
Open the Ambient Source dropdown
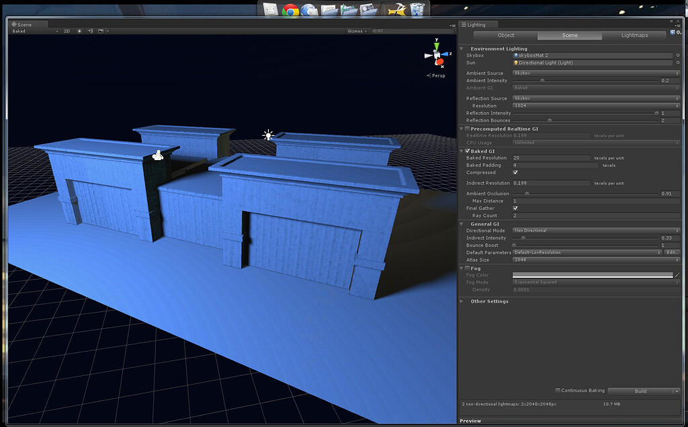tap(595, 73)
